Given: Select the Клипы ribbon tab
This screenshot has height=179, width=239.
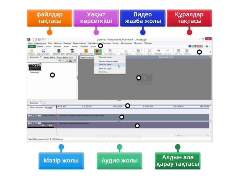Looking at the screenshot, I should click(x=49, y=46).
